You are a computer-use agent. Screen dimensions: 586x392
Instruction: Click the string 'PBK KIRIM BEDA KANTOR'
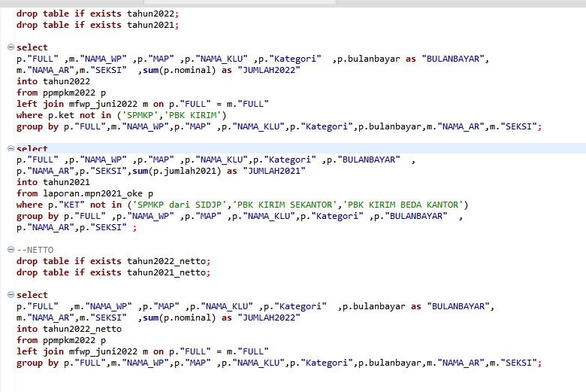pos(403,205)
